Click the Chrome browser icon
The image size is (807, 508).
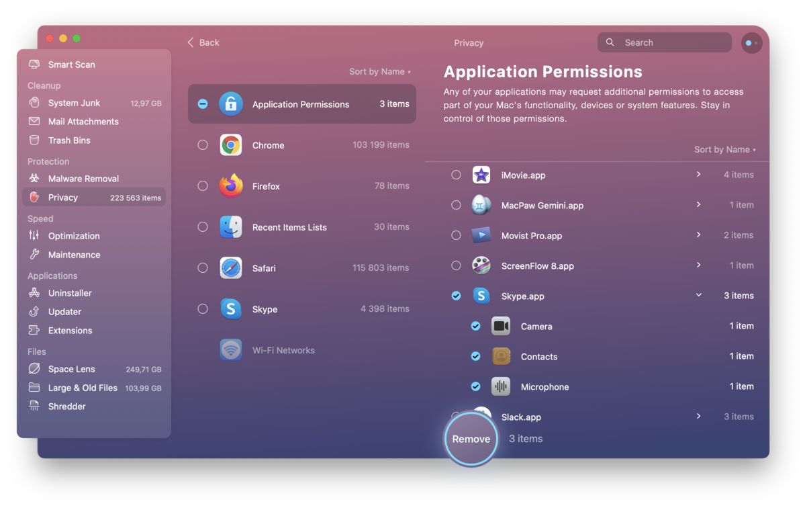(x=231, y=145)
